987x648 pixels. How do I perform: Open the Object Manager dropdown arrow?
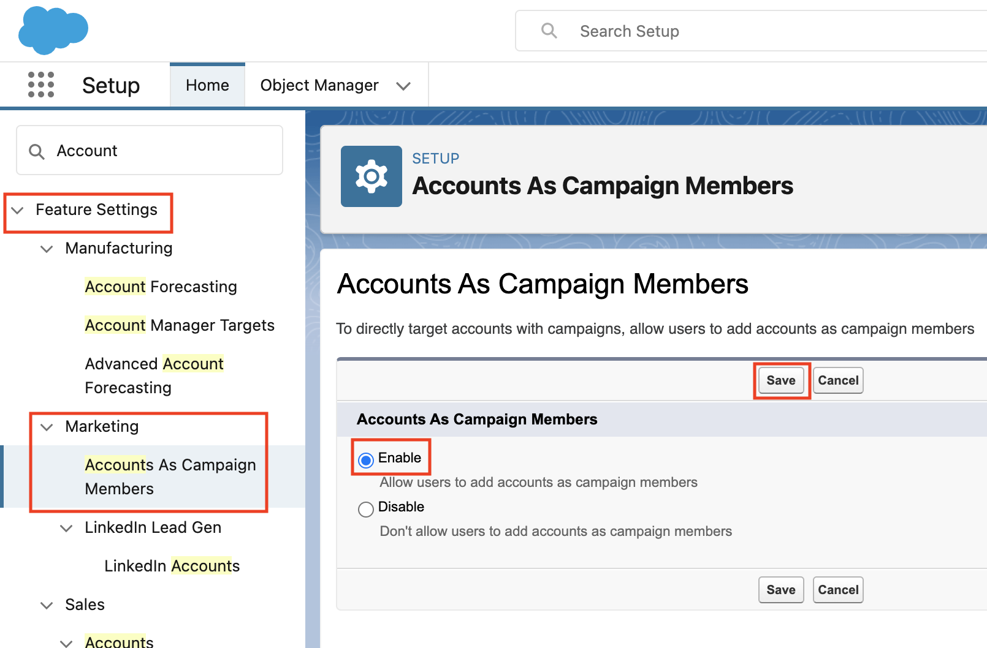click(x=403, y=86)
